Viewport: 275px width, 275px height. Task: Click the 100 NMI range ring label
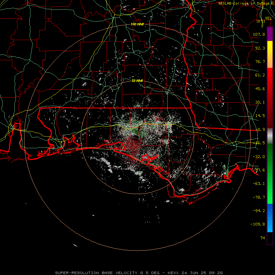[x=137, y=24]
